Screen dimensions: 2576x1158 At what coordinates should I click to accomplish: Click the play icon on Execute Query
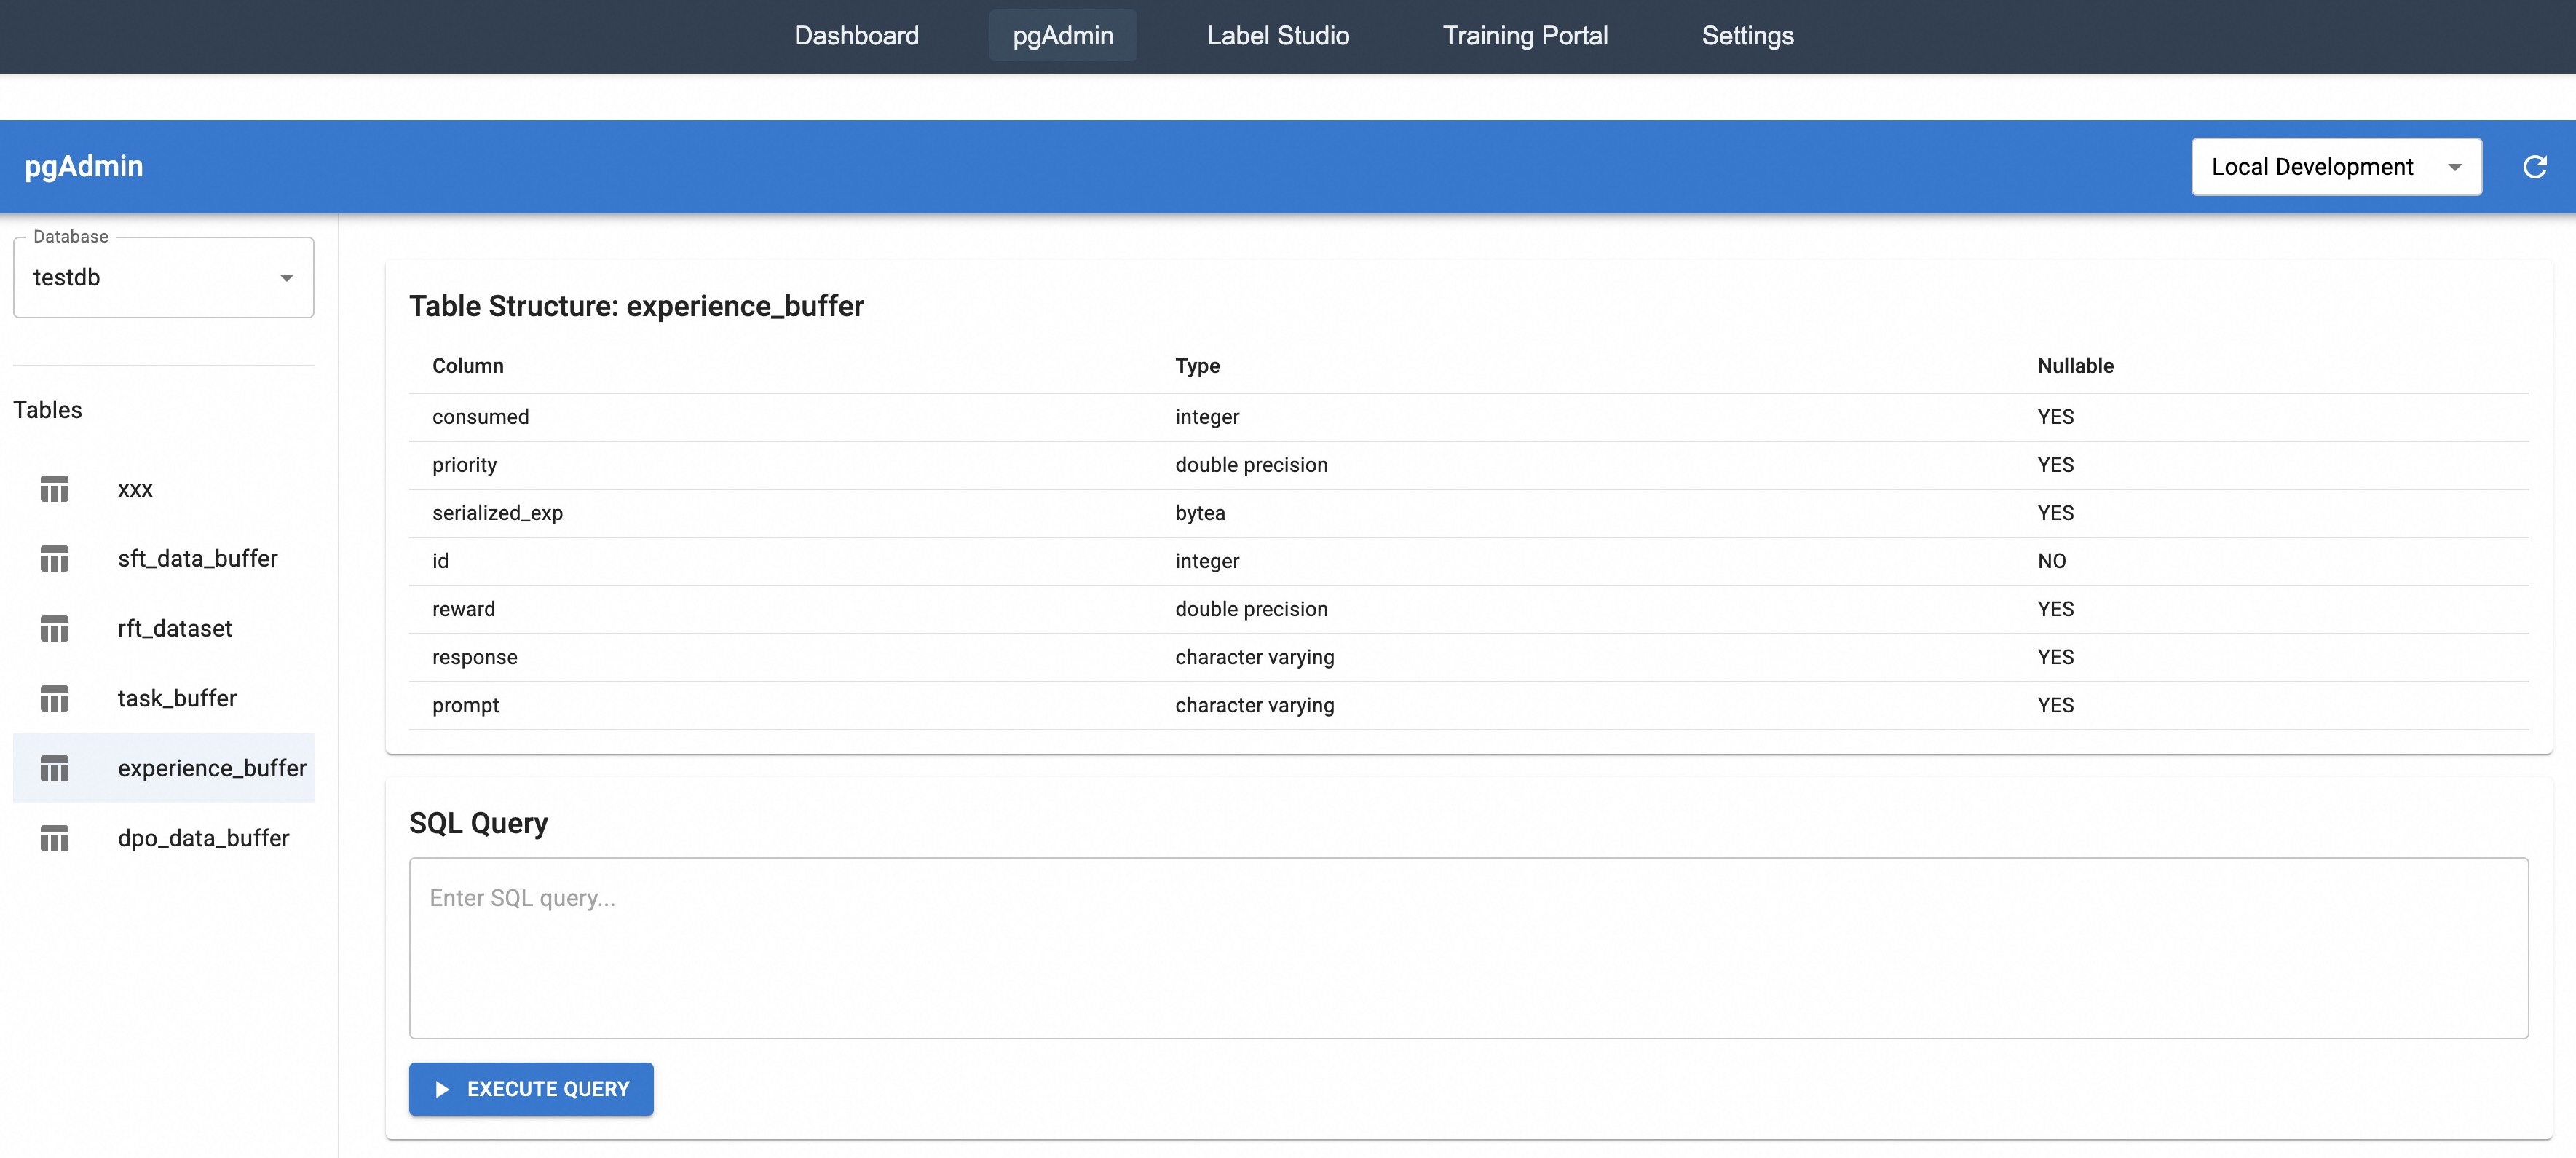point(442,1089)
